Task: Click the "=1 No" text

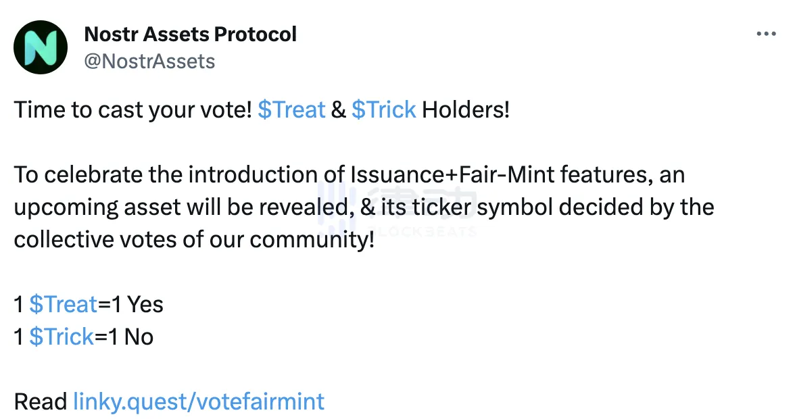Action: click(124, 337)
